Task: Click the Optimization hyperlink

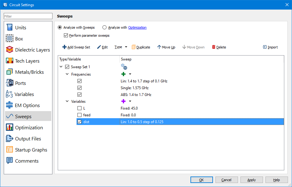Action: click(137, 27)
